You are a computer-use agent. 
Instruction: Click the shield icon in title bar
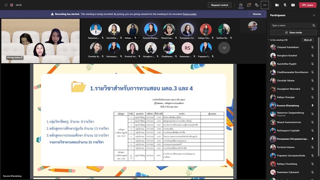(x=5, y=5)
